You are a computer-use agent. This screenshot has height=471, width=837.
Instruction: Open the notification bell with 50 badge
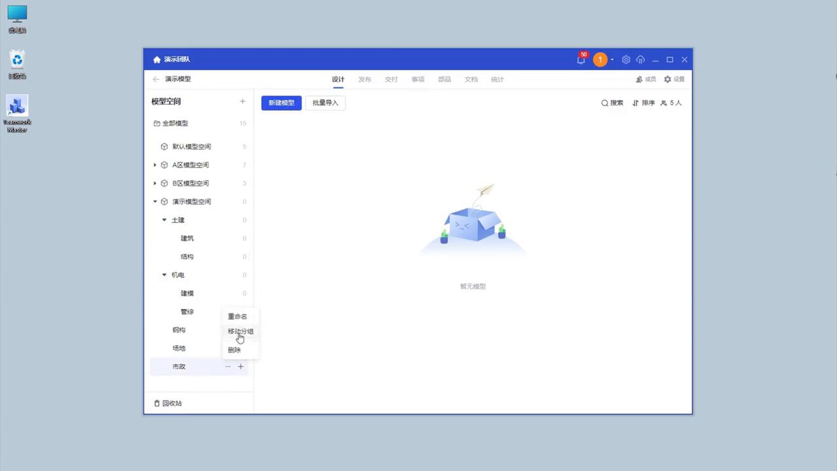(581, 60)
